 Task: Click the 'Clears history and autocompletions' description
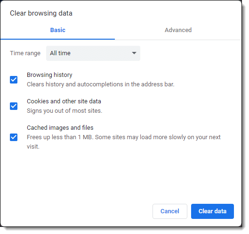click(101, 84)
